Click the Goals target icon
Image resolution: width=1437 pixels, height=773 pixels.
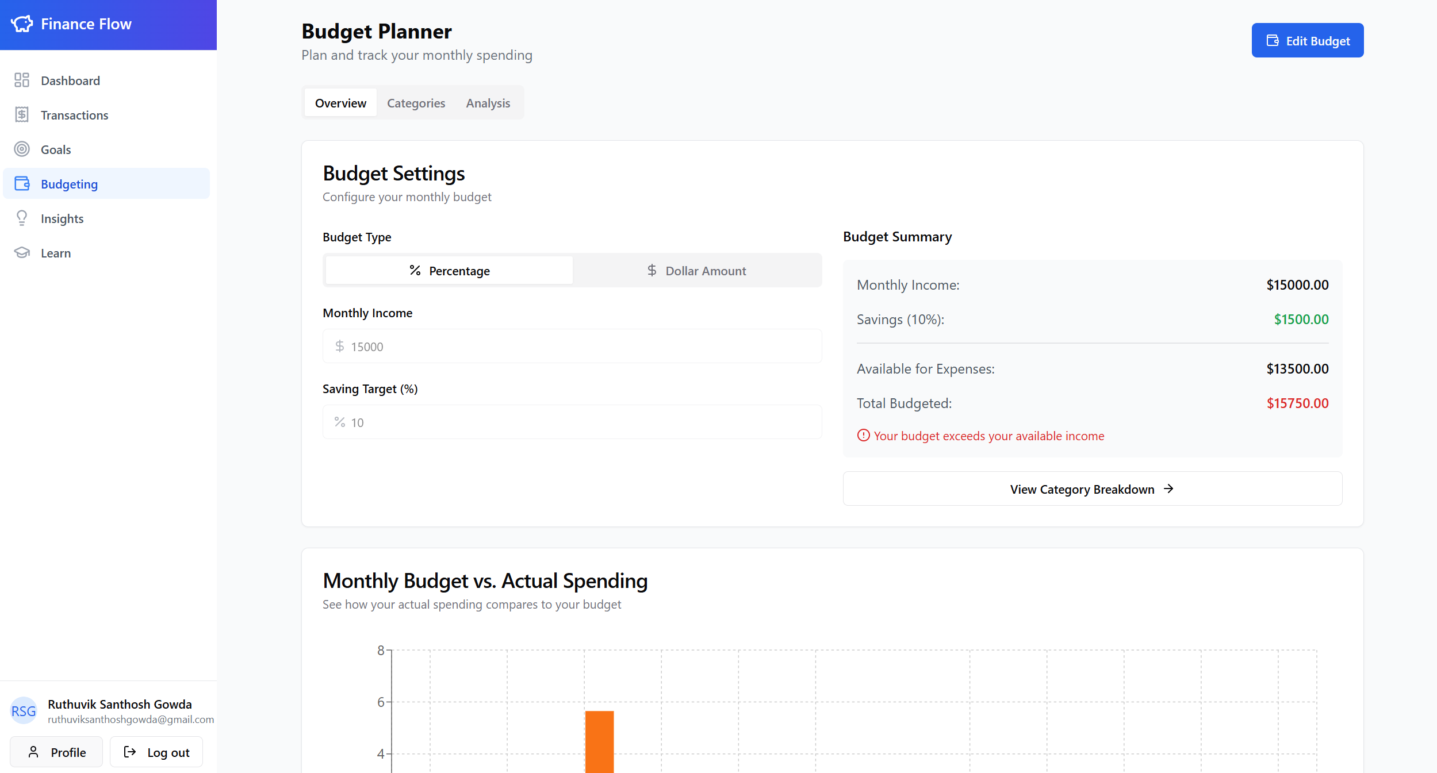click(x=22, y=149)
